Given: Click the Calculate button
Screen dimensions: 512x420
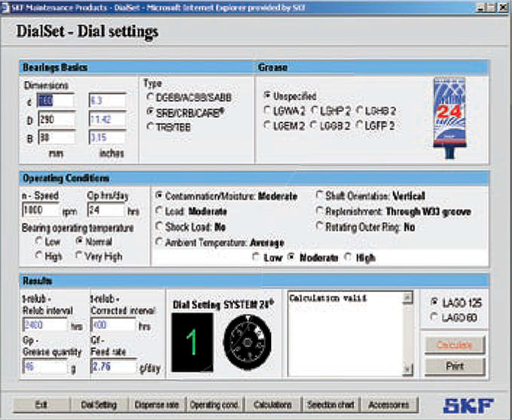Looking at the screenshot, I should click(x=455, y=345).
